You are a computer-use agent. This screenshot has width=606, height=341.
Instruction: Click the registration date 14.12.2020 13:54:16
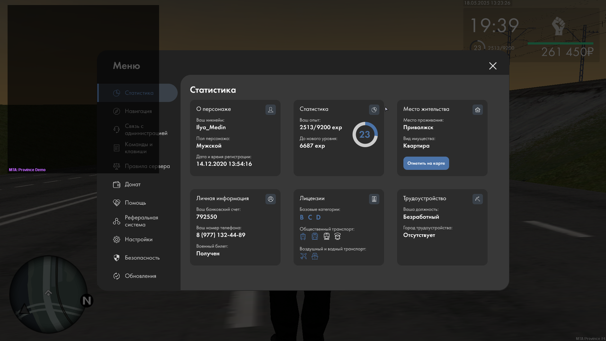224,164
